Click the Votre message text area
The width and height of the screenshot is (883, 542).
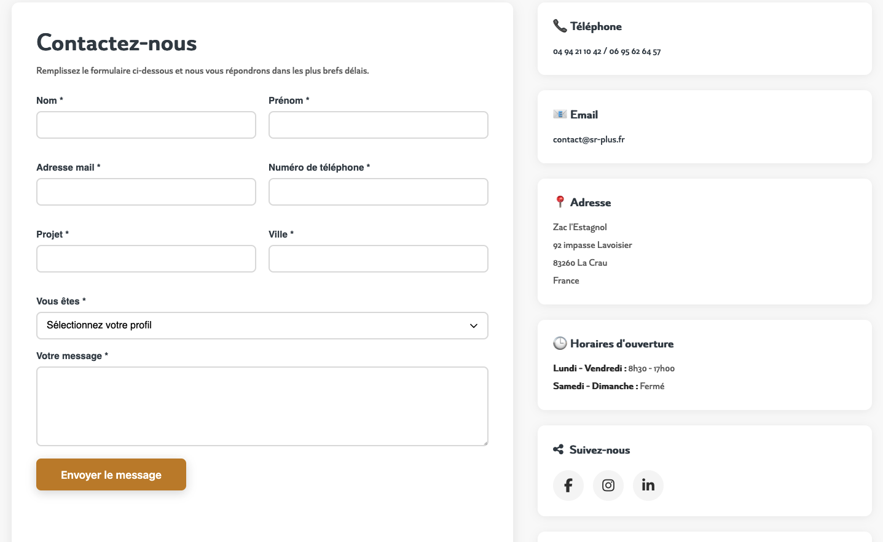point(262,406)
